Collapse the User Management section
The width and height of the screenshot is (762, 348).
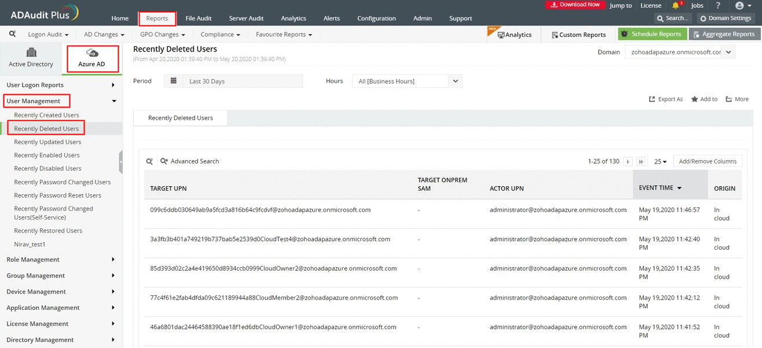tap(61, 101)
